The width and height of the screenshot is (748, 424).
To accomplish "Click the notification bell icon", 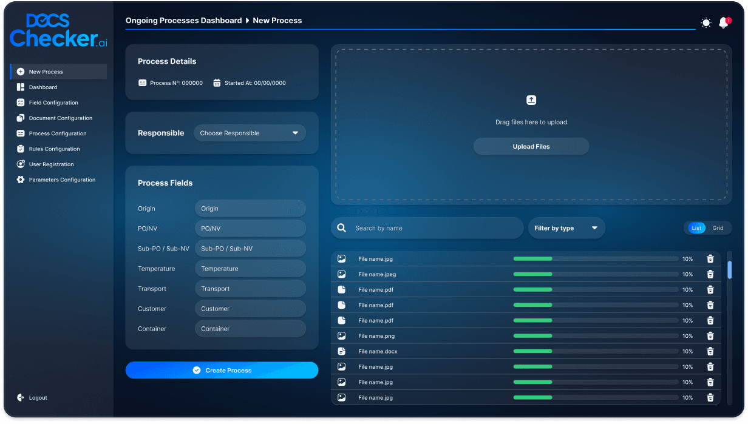I will [723, 23].
